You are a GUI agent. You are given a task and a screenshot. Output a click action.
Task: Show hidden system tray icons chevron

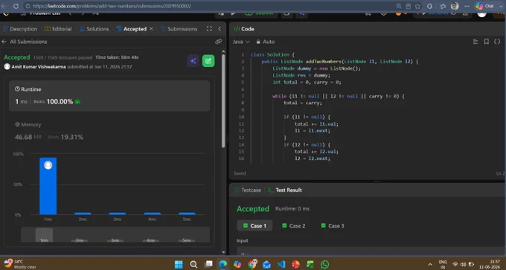pyautogui.click(x=430, y=265)
